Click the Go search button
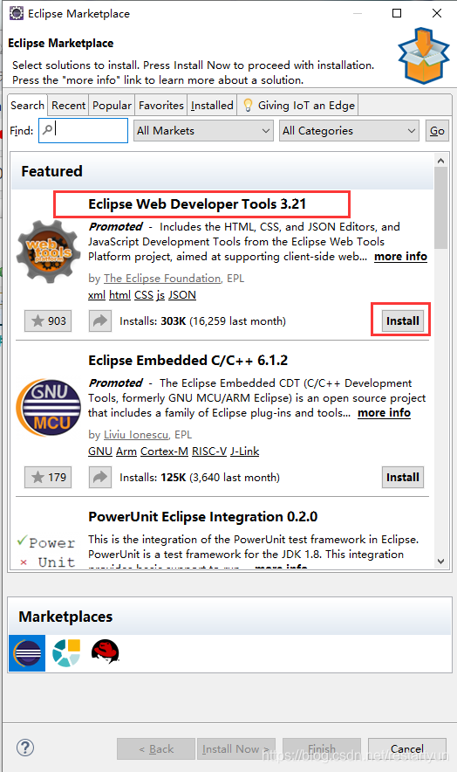Viewport: 457px width, 772px height. (437, 130)
